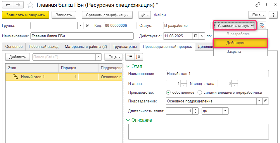Viewport: 280px width, 143px height.
Task: Increase N этапа value with stepper
Action: pos(184,82)
